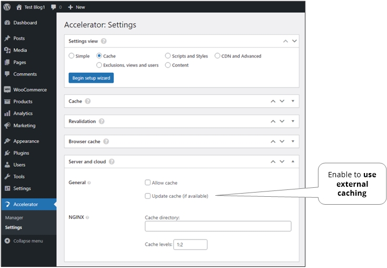Select the Cache settings view radio
387x268 pixels.
tap(99, 56)
